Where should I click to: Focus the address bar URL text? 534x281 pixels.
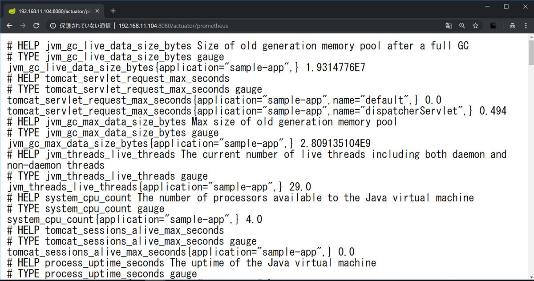click(174, 26)
